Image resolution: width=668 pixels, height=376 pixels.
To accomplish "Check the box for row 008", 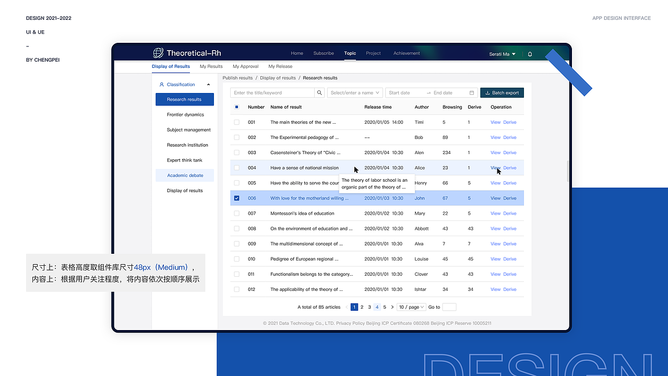I will click(x=236, y=228).
